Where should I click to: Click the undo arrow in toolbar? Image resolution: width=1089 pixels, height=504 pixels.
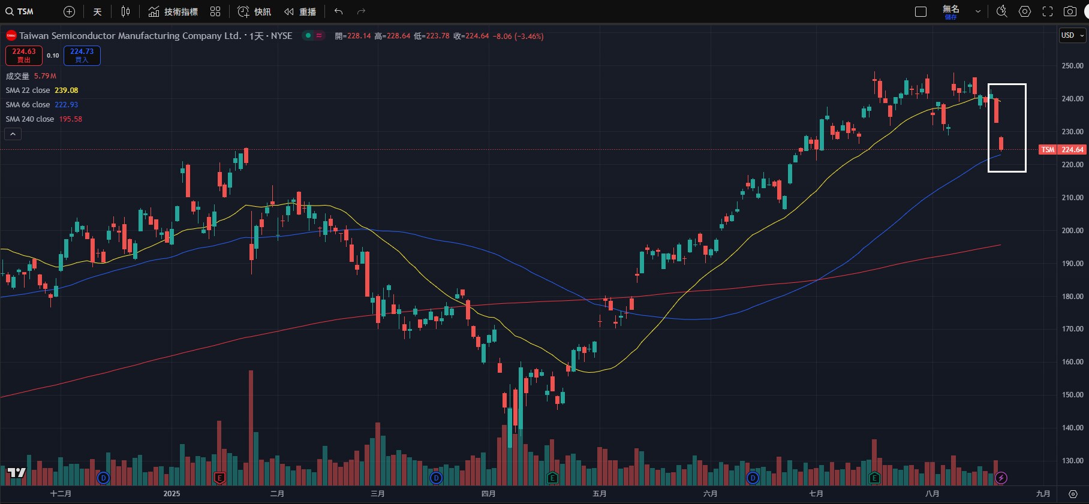coord(339,11)
